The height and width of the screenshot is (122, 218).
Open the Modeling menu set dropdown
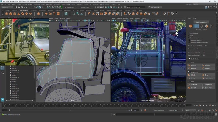pyautogui.click(x=7, y=7)
